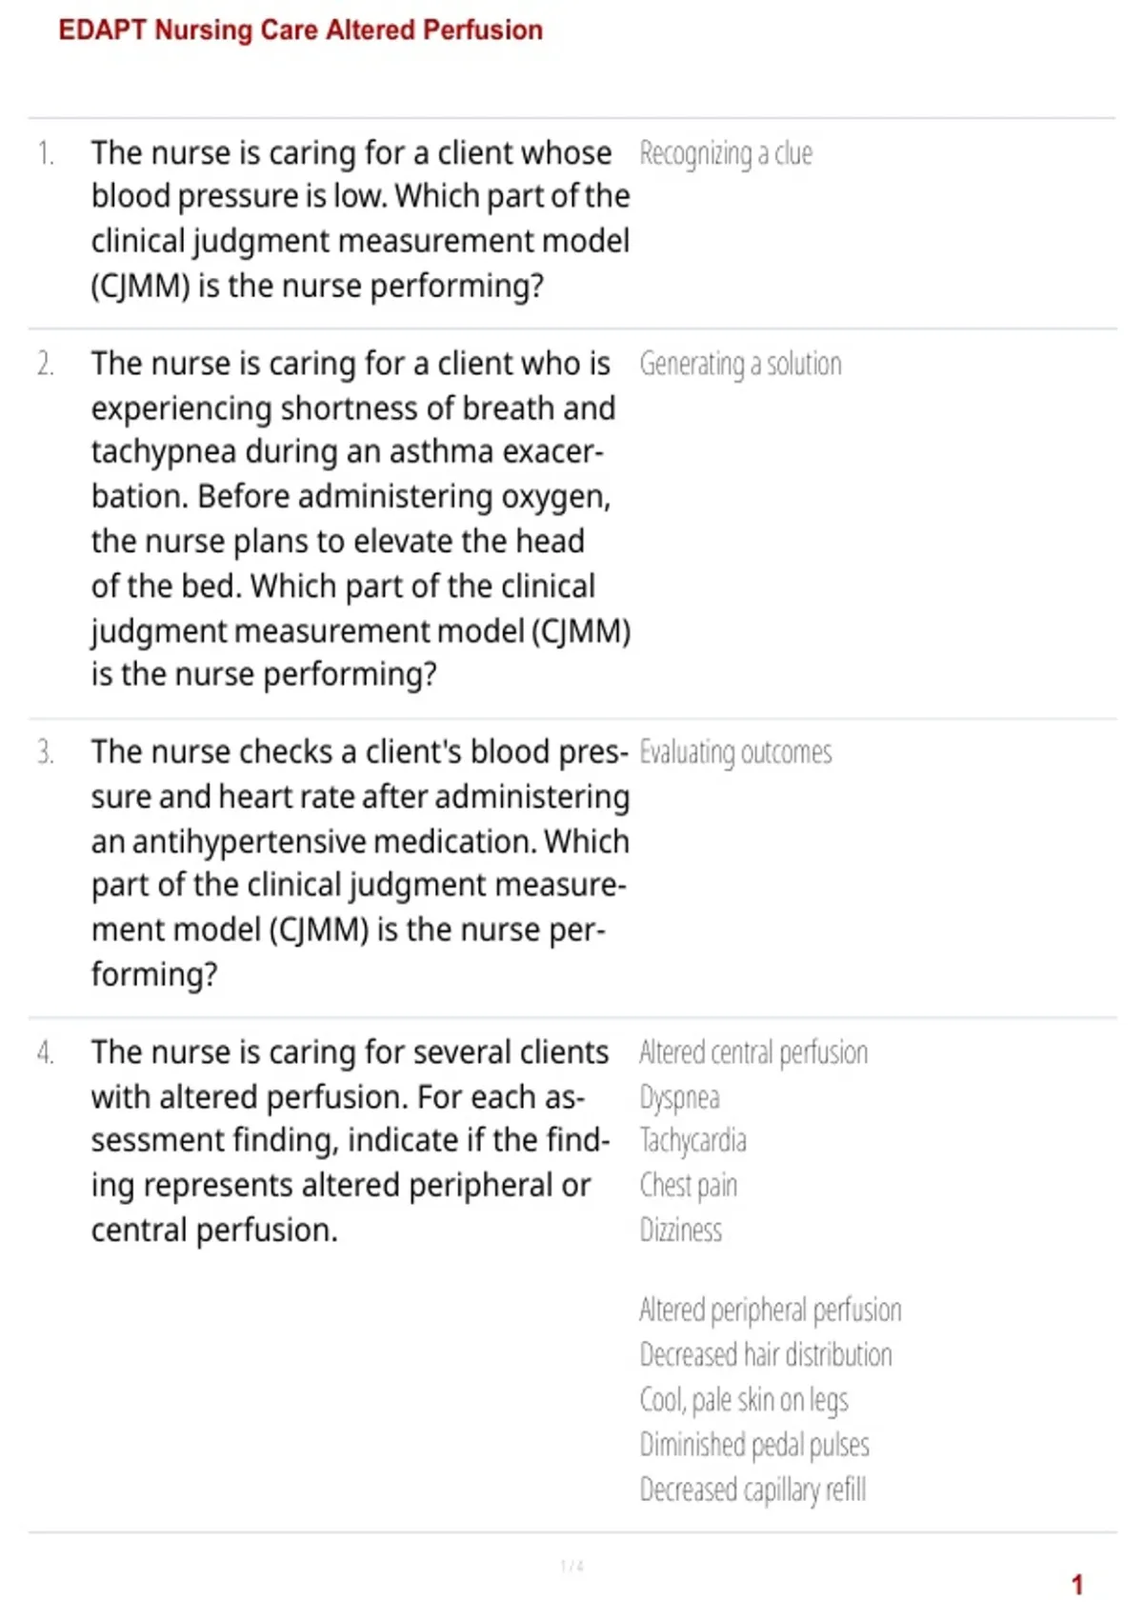Select the answer 'Recognizing a clue'

726,154
